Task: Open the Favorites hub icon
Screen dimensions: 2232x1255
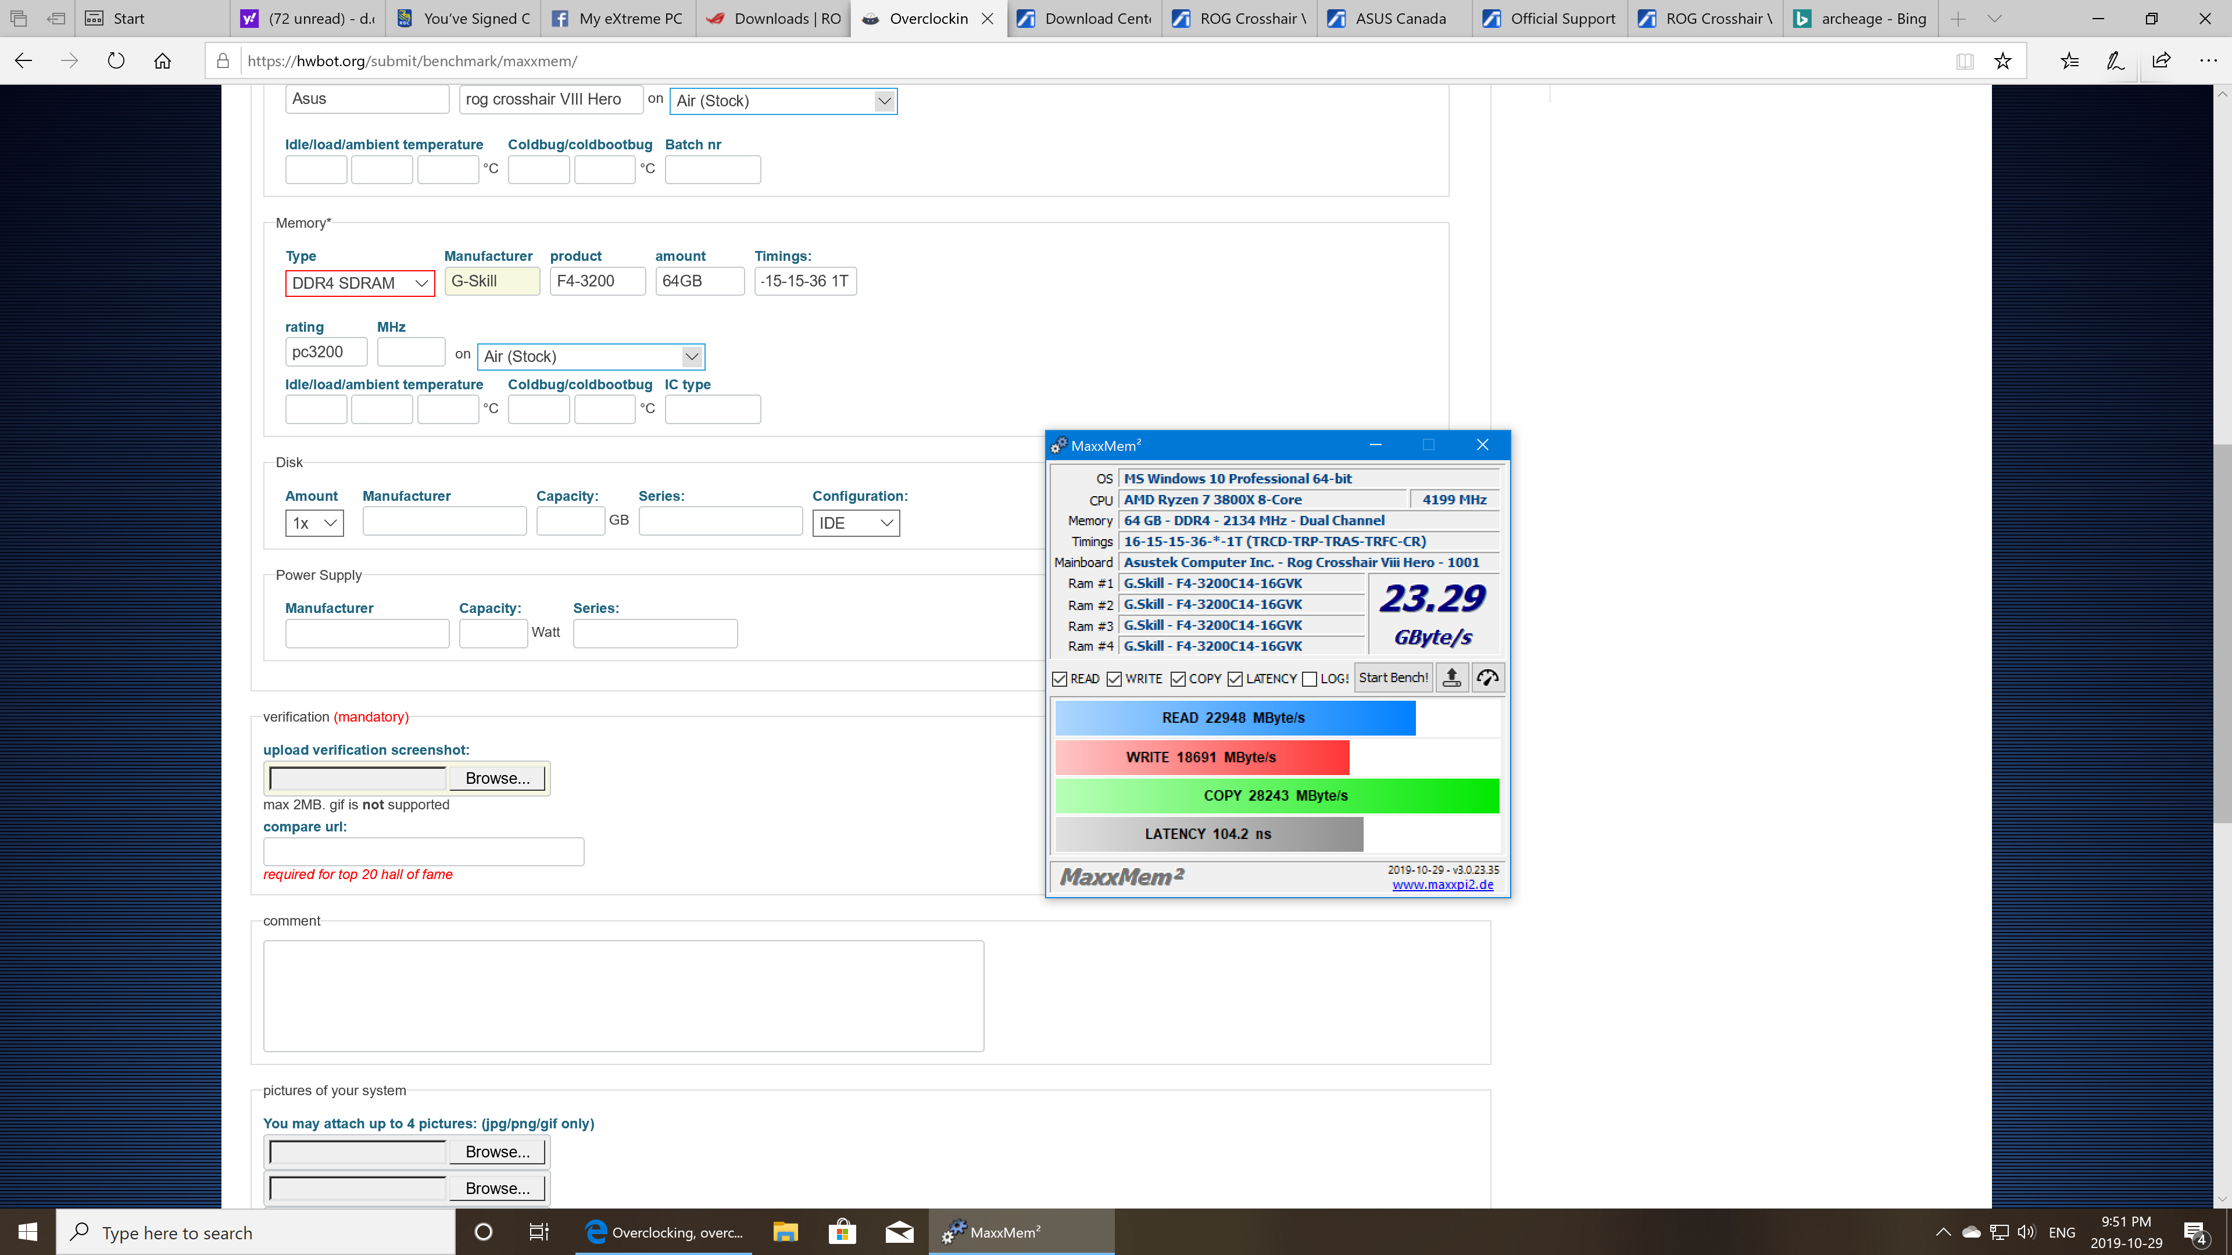Action: pyautogui.click(x=2070, y=60)
